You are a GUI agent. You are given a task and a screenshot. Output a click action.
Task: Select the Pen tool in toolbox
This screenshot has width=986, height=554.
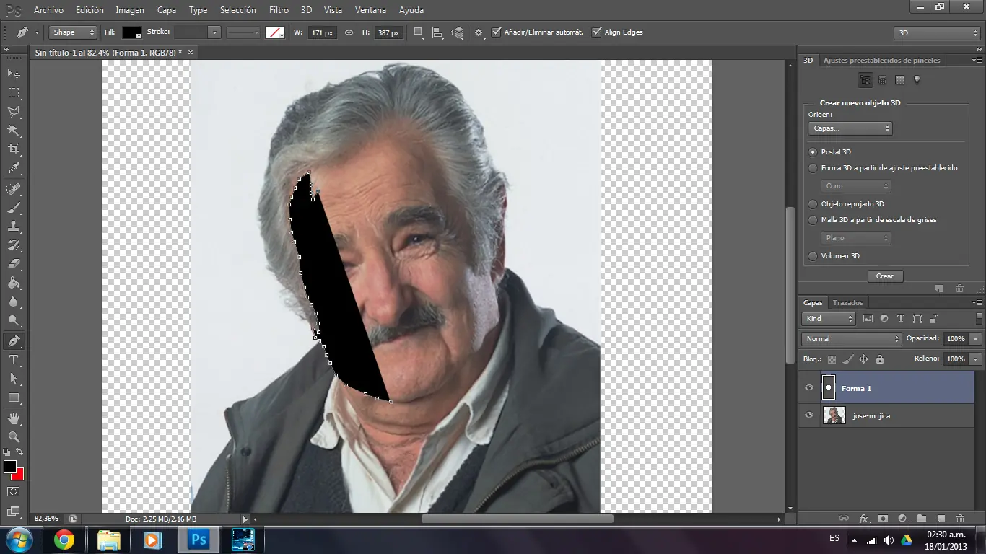pos(14,341)
